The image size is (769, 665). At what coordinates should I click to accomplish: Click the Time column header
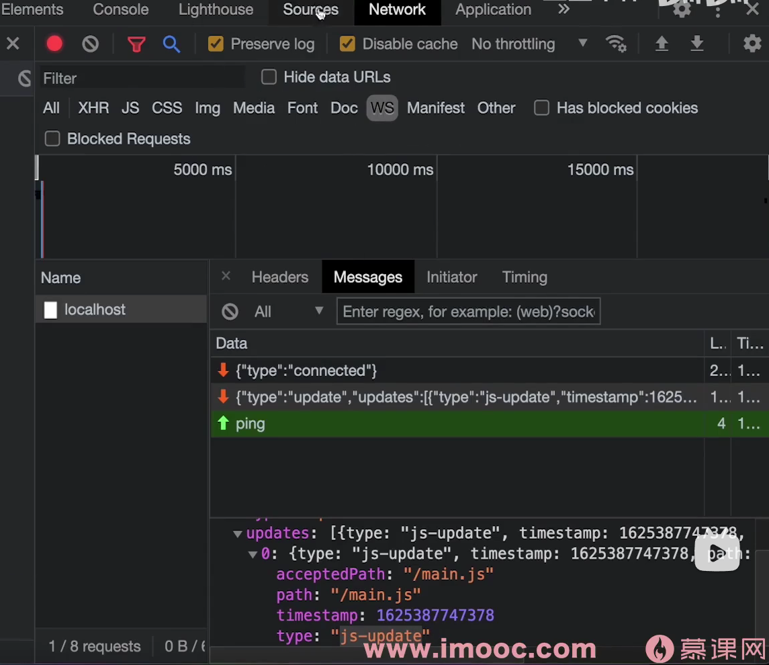750,343
